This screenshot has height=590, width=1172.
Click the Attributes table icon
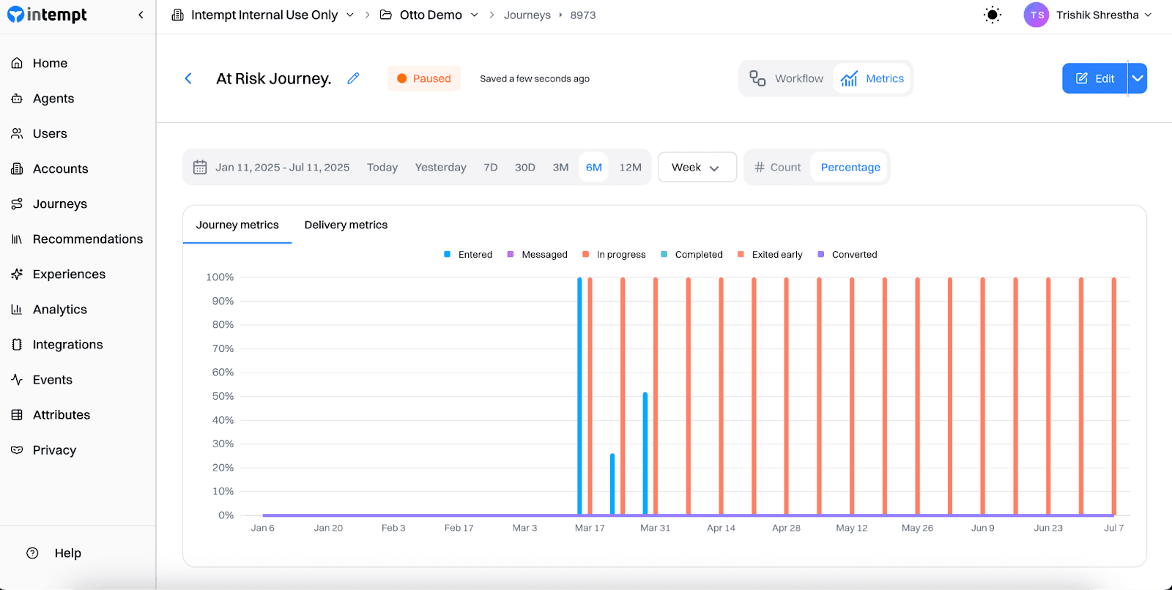[17, 414]
